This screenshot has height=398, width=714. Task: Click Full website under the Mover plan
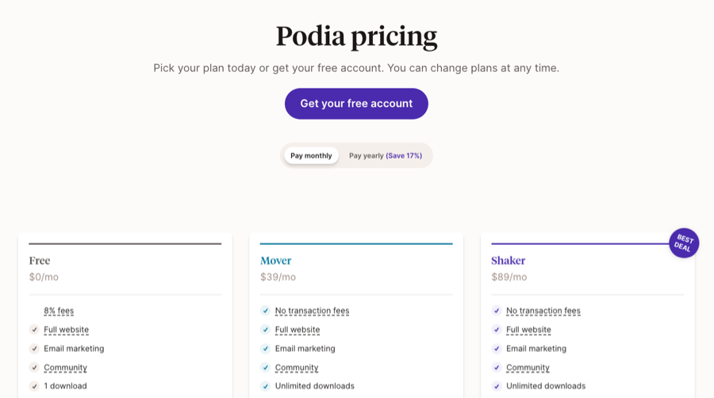(297, 329)
